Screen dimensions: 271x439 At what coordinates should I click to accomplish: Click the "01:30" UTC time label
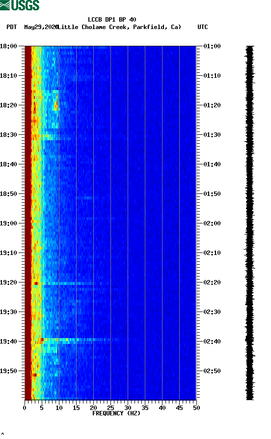pyautogui.click(x=212, y=135)
